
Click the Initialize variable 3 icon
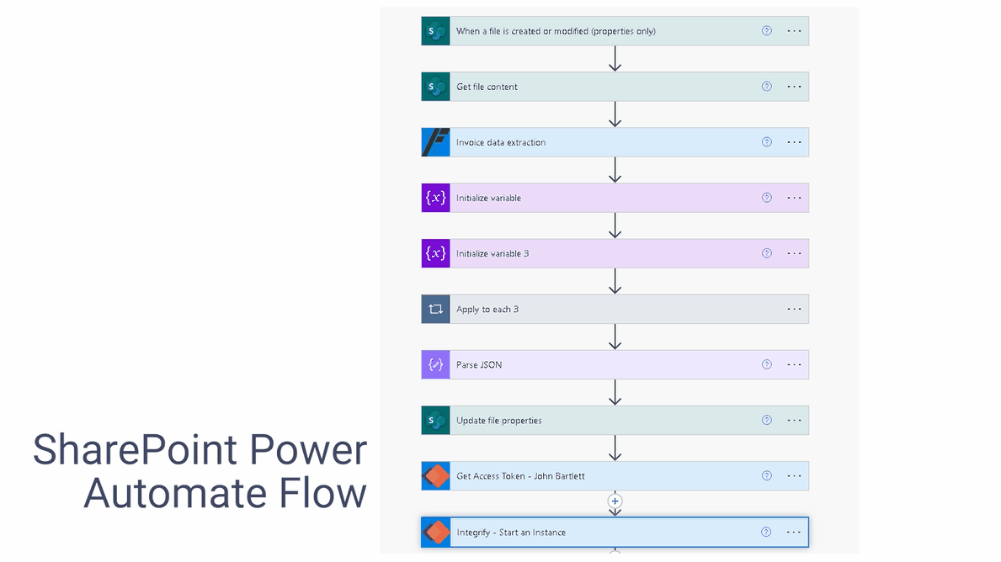(x=435, y=253)
